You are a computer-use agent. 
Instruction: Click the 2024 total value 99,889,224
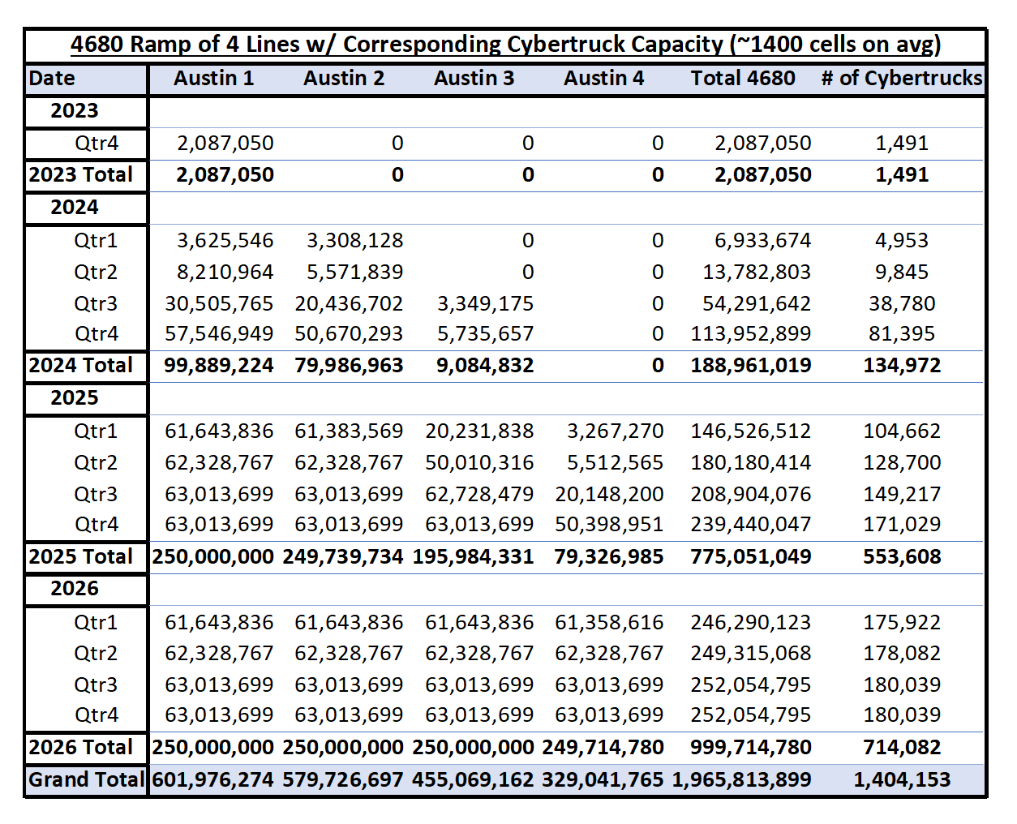point(219,366)
